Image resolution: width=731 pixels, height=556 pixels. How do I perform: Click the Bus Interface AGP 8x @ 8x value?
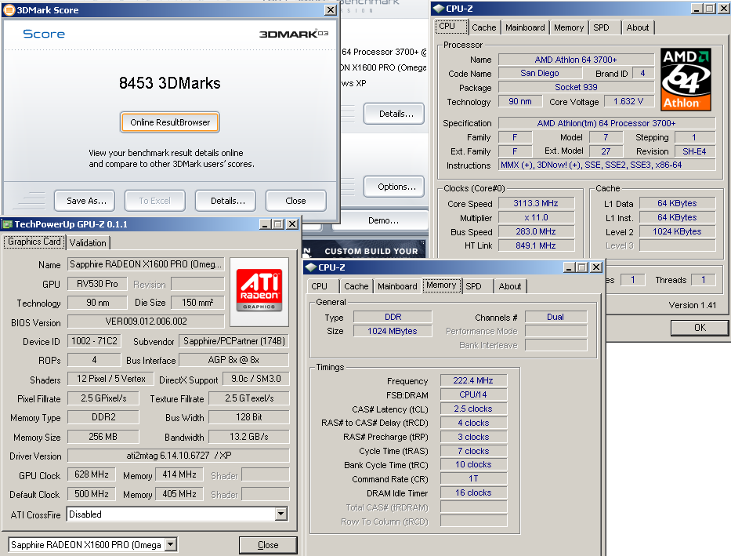coord(233,360)
